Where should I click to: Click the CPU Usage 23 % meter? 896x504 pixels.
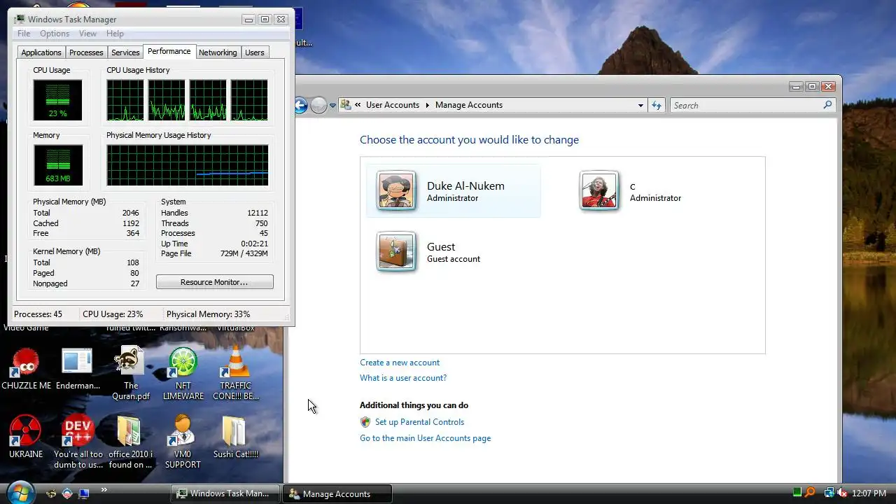[x=57, y=100]
